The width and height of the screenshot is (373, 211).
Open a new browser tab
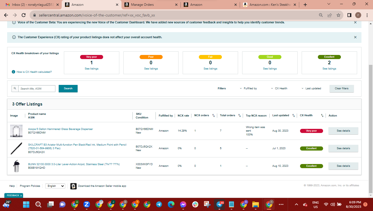click(305, 5)
